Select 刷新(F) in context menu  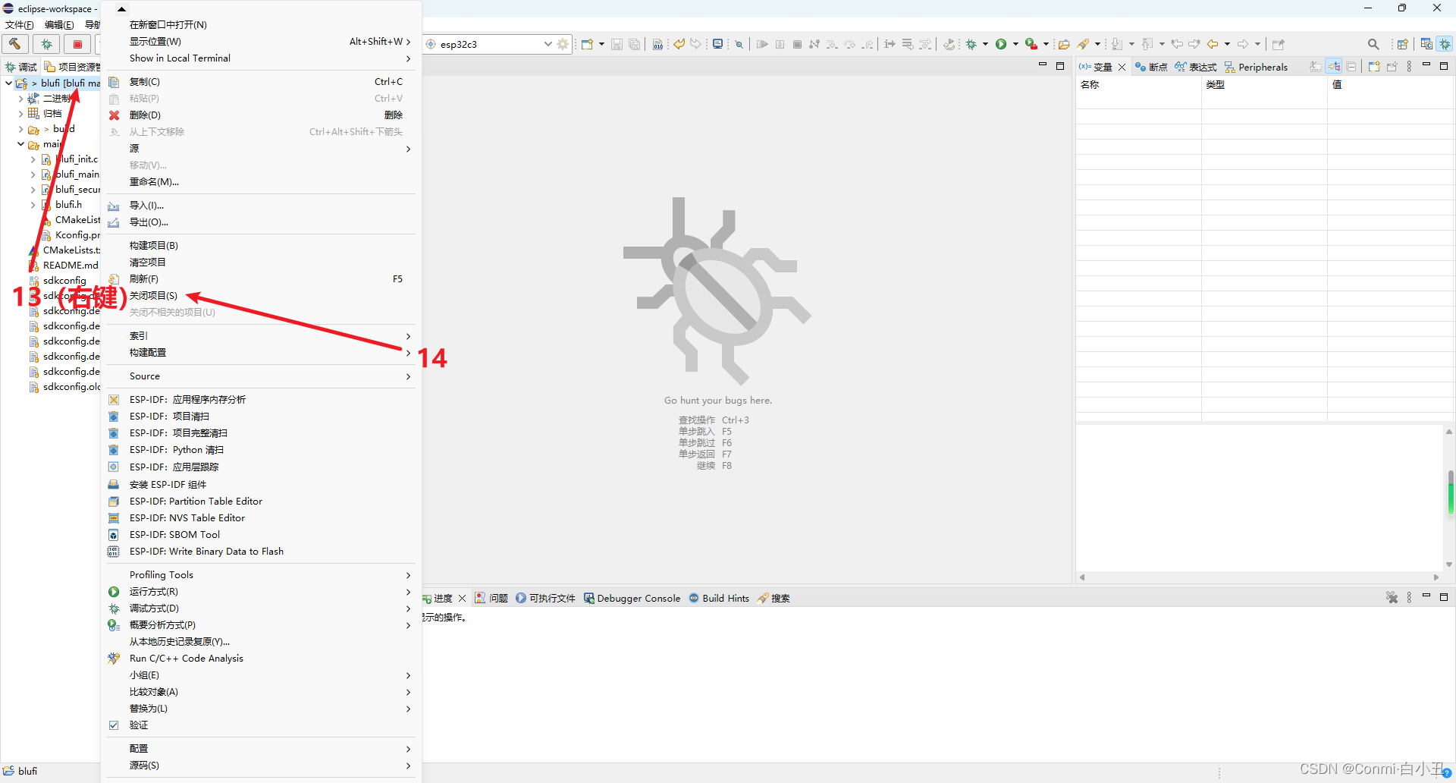143,279
